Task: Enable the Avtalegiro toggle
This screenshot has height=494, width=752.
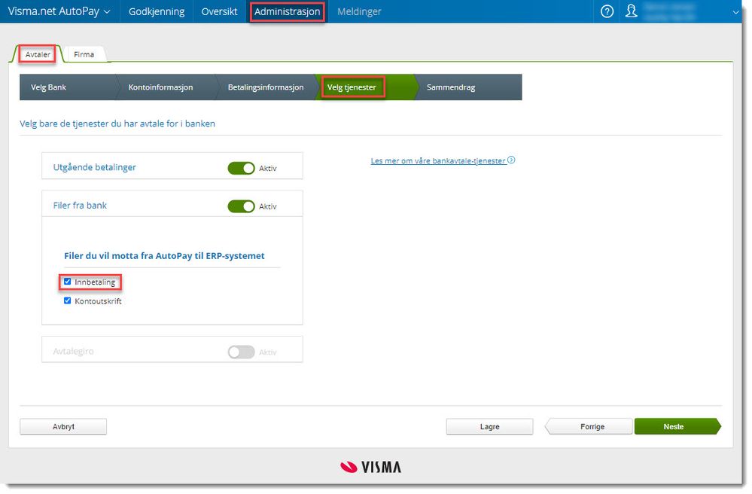Action: pyautogui.click(x=241, y=352)
